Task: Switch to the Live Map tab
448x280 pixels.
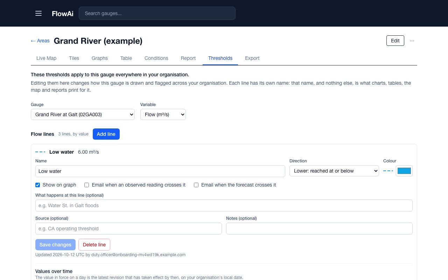Action: pos(46,58)
